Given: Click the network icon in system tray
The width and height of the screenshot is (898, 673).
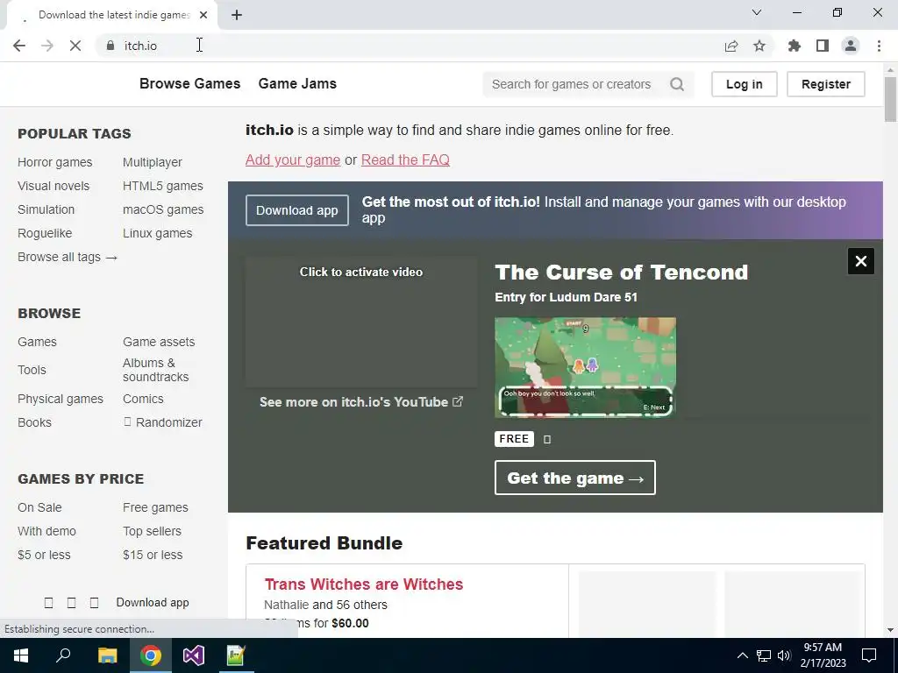Looking at the screenshot, I should coord(764,655).
